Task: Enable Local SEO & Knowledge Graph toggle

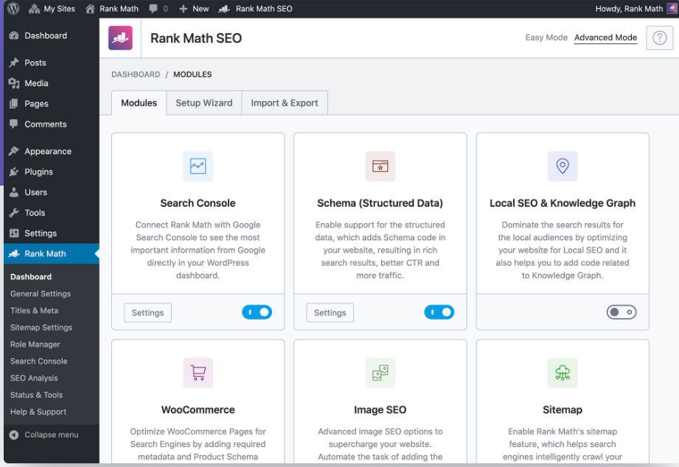Action: tap(621, 312)
